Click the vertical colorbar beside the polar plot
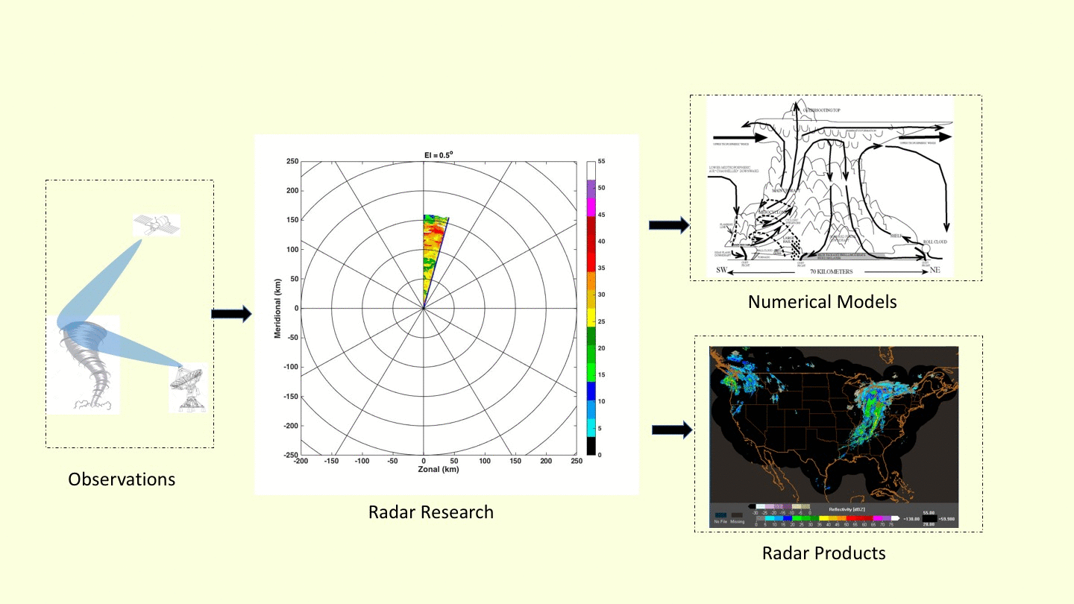This screenshot has height=604, width=1074. [x=591, y=307]
